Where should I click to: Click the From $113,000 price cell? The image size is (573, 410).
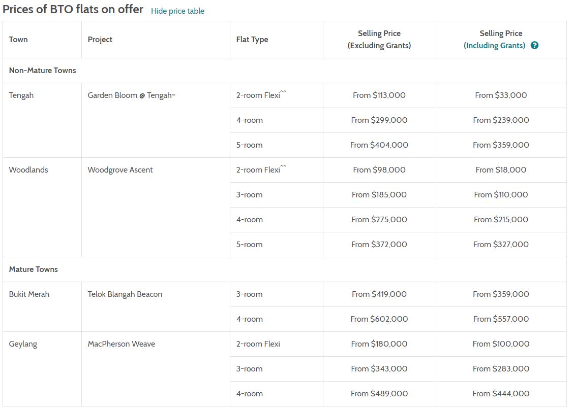point(379,95)
